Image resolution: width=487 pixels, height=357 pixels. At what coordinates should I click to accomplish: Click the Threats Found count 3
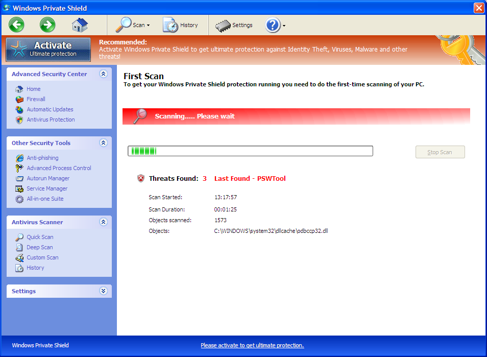click(x=205, y=179)
